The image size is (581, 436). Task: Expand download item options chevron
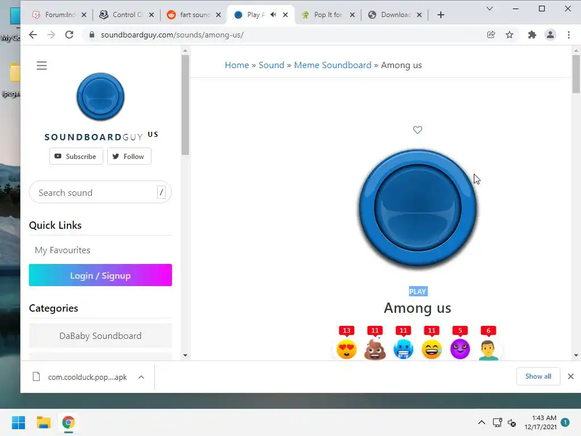(x=141, y=377)
